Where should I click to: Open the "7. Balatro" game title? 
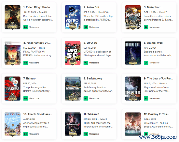tap(29, 78)
